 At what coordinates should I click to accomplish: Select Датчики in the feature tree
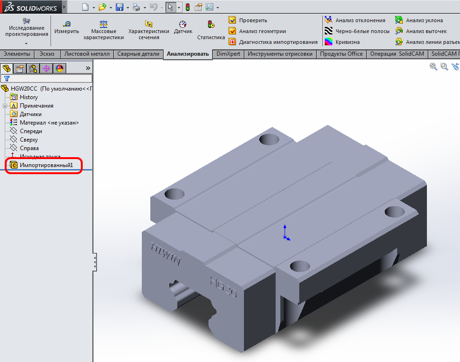[26, 114]
